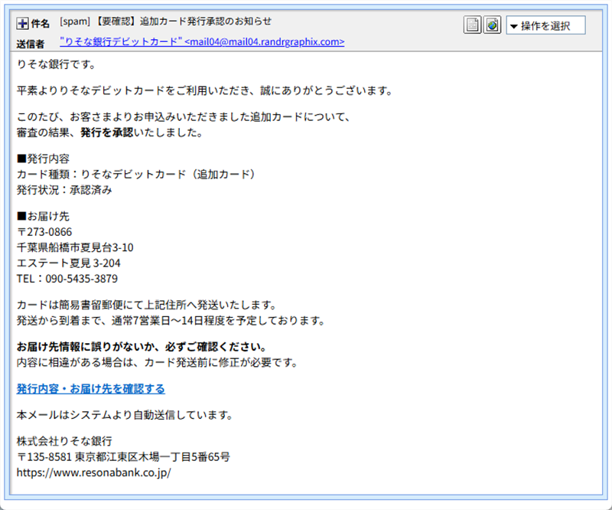Viewport: 612px width, 510px height.
Task: Expand header details with plus icon
Action: click(x=22, y=24)
